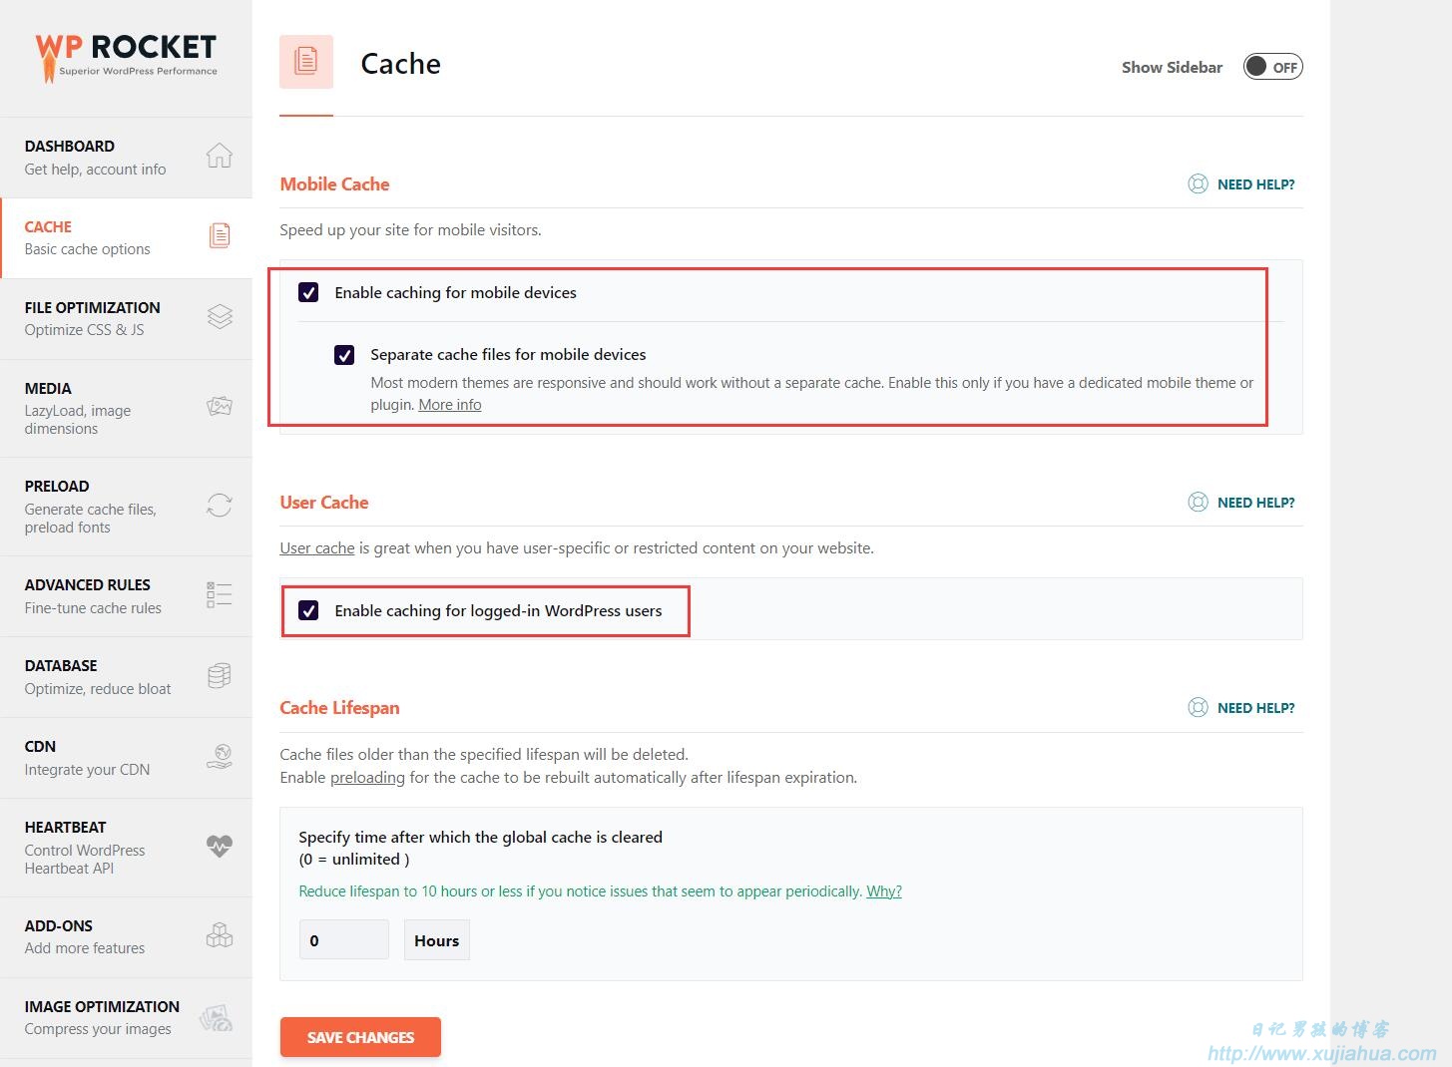Follow the preloading link
This screenshot has width=1452, height=1067.
[367, 778]
